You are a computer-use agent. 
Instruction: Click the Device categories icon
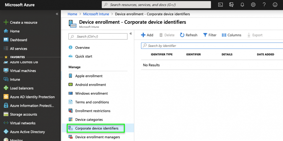(x=70, y=119)
